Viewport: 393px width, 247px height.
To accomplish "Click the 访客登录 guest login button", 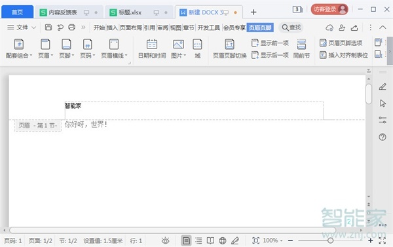I will click(x=329, y=10).
